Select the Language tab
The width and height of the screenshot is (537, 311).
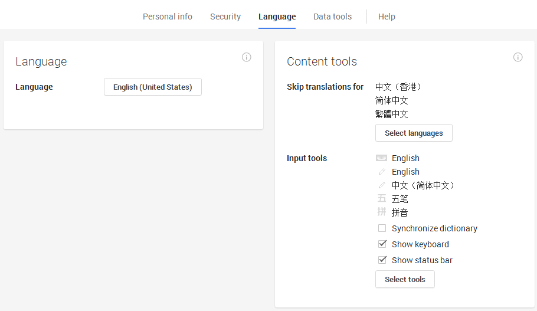(x=277, y=17)
